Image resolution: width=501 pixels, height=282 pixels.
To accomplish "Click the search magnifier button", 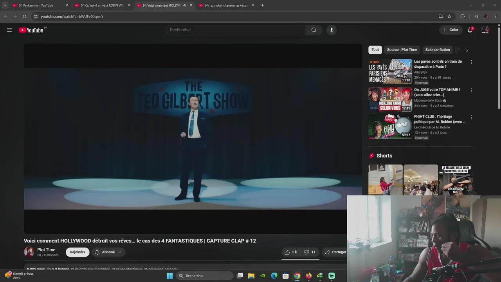I will [314, 30].
